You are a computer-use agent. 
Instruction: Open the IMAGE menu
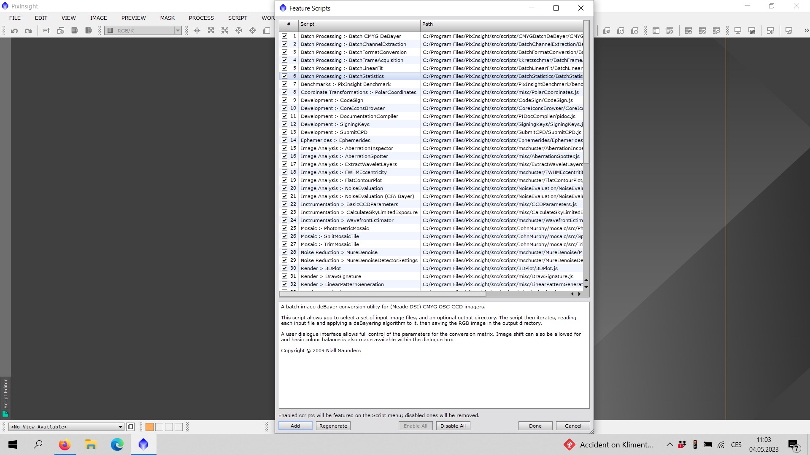pos(98,18)
